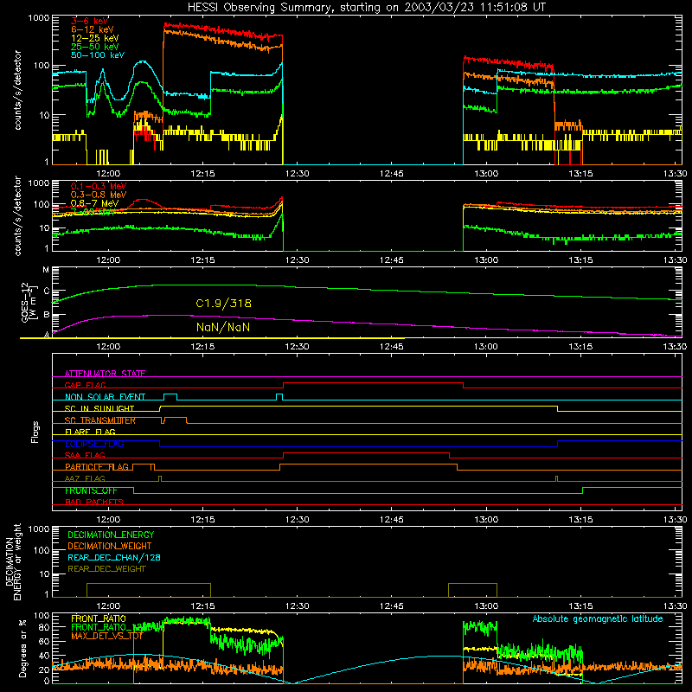The width and height of the screenshot is (692, 692).
Task: Select the BAD_PACKETS flag label
Action: click(94, 502)
